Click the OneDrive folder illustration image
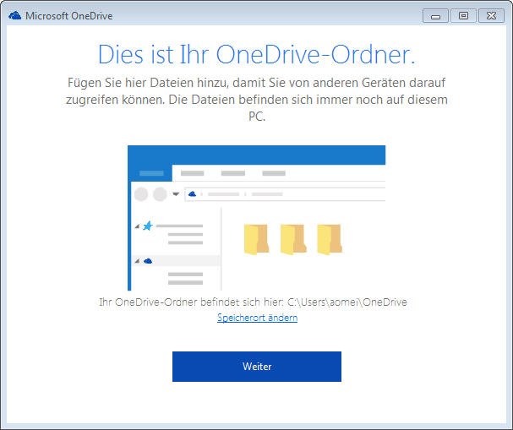The image size is (513, 430). click(x=257, y=218)
